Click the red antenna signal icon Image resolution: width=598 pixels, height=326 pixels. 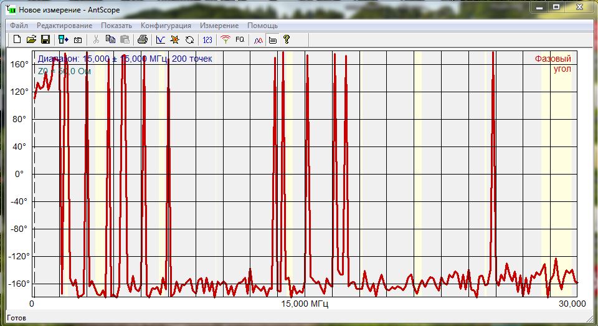click(225, 39)
